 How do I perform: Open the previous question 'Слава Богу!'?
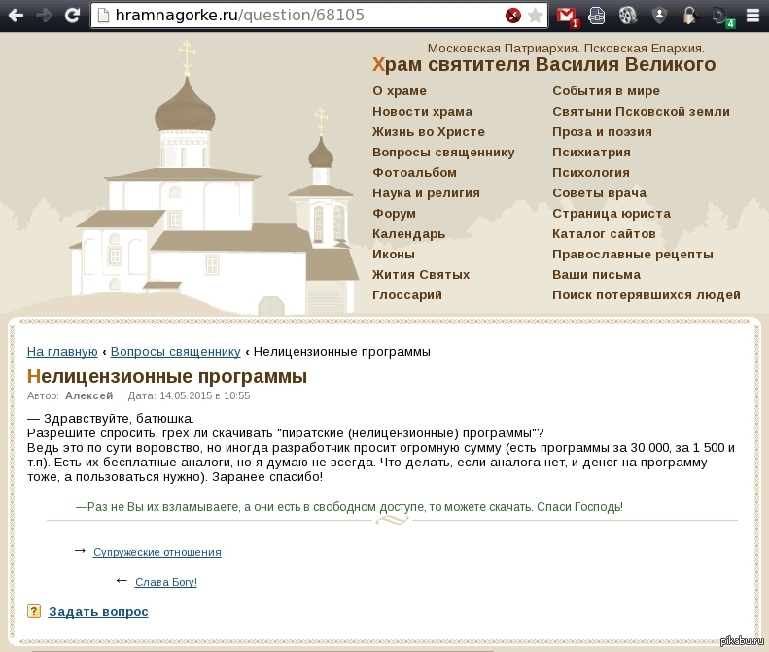coord(165,582)
